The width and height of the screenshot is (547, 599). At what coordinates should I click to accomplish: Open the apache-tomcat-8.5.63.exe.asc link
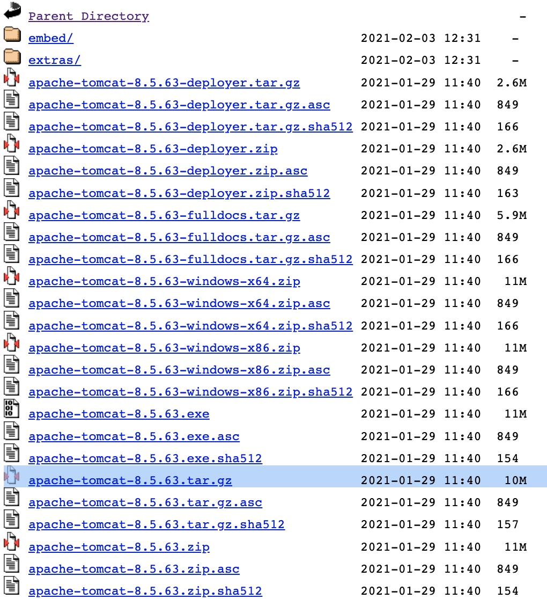click(134, 436)
